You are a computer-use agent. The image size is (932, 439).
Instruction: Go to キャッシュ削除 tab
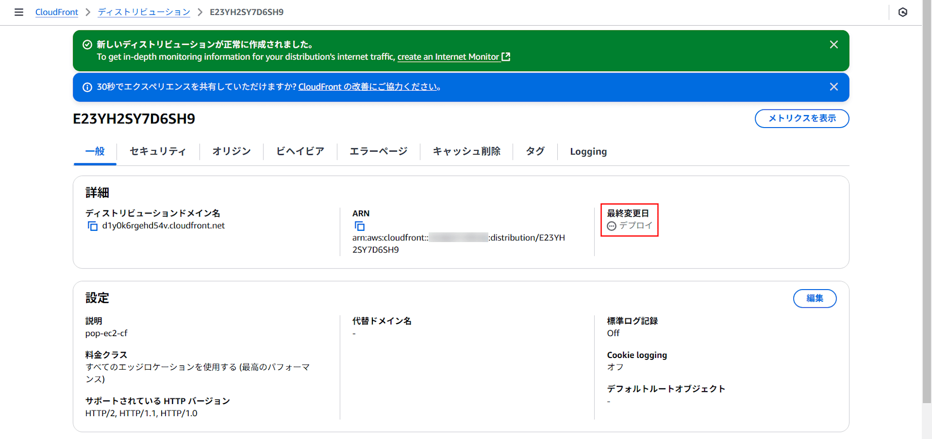(x=466, y=151)
